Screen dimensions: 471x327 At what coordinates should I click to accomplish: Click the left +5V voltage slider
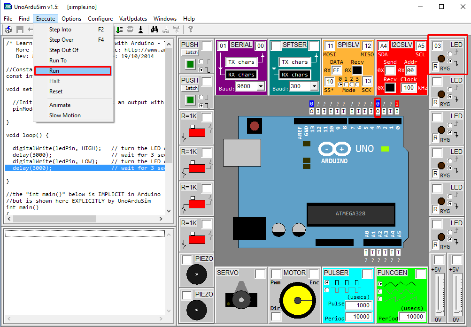[439, 295]
